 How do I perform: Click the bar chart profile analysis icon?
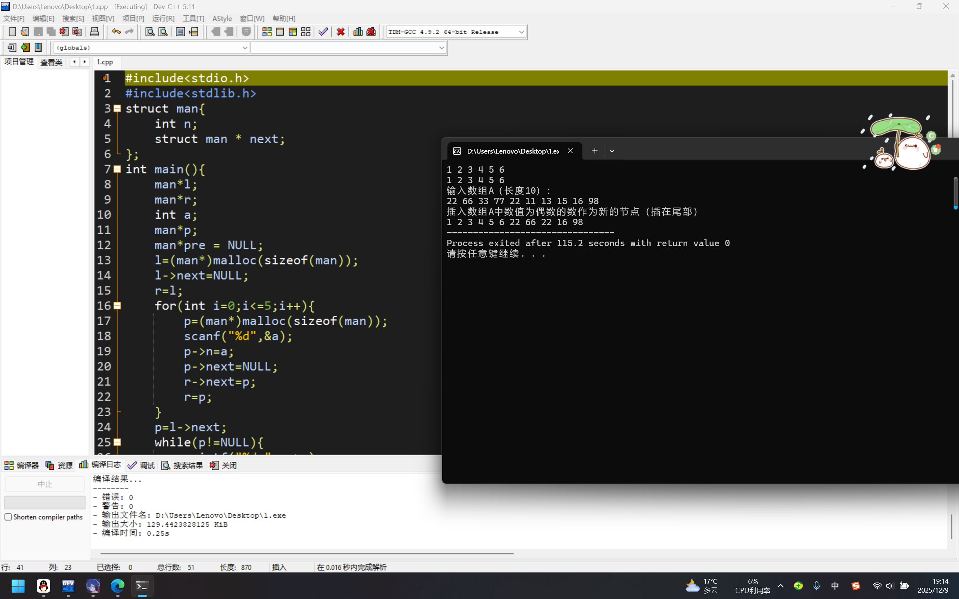358,32
